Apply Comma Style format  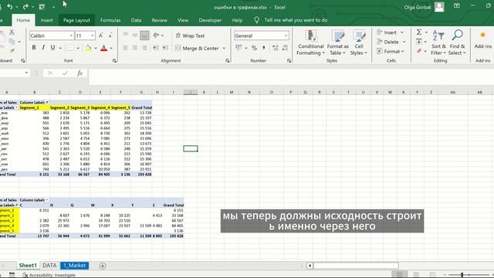(x=264, y=48)
